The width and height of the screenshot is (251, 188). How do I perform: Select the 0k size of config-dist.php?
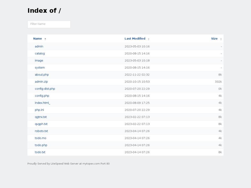pyautogui.click(x=220, y=89)
